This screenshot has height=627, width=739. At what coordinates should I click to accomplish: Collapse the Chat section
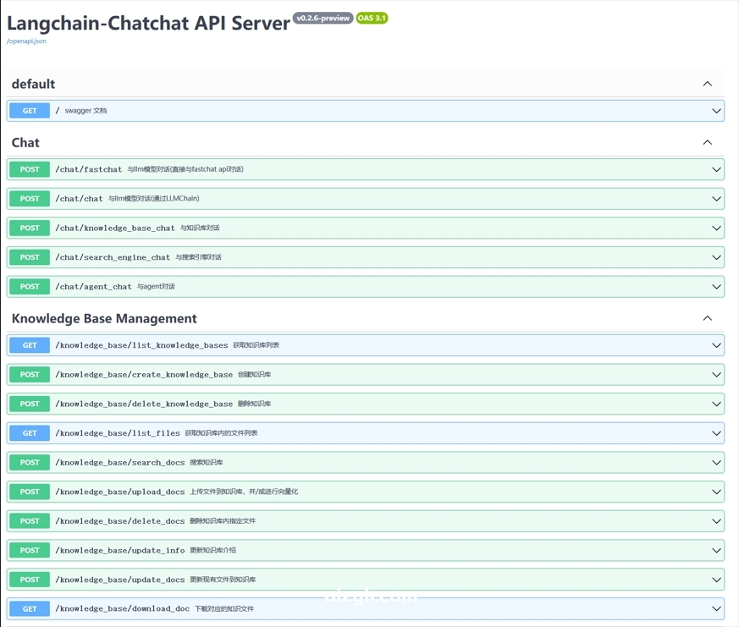coord(708,142)
